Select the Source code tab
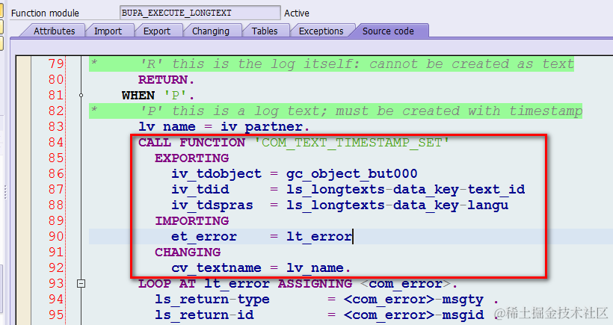 (388, 31)
